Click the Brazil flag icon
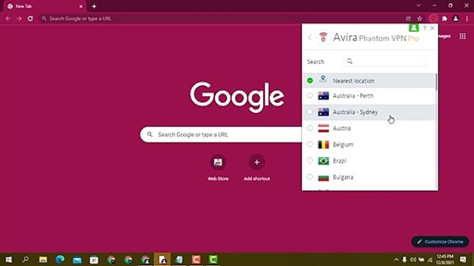The image size is (474, 266). tap(323, 161)
